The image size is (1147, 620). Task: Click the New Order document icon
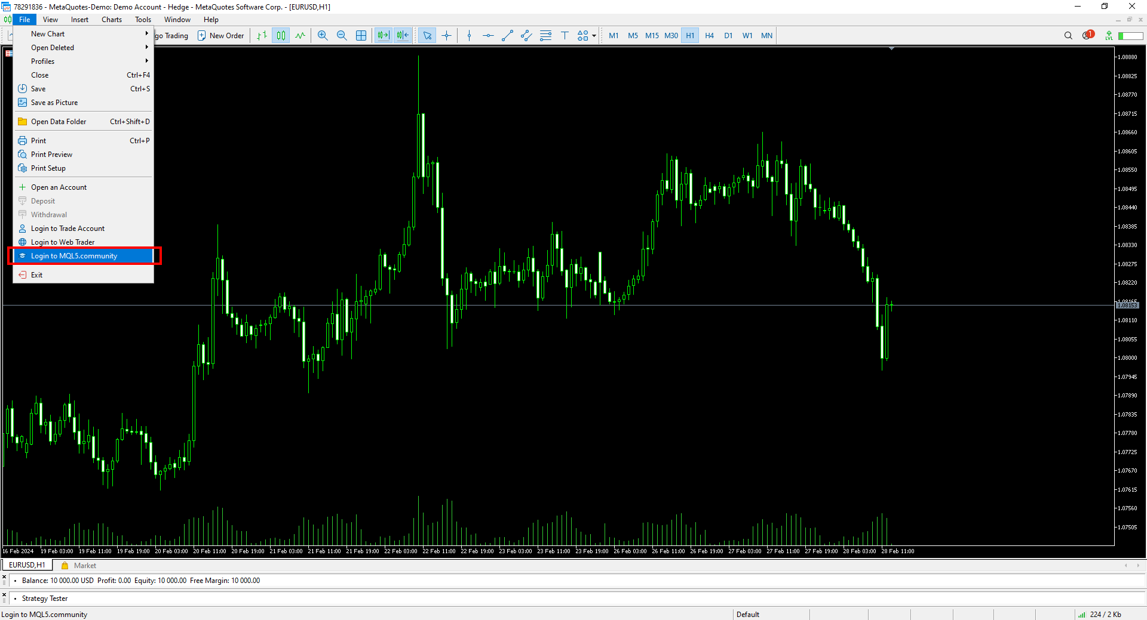(x=202, y=36)
